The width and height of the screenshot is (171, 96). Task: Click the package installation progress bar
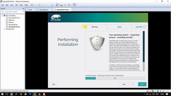[x=115, y=78]
